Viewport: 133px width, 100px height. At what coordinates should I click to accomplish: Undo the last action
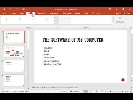click(10, 9)
